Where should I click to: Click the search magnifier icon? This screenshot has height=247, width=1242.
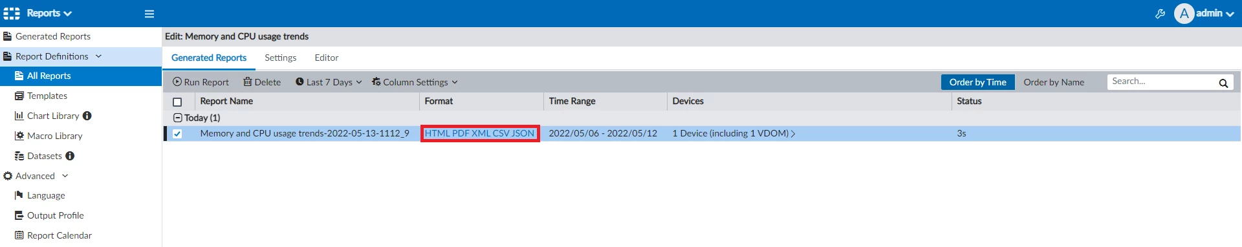(1223, 83)
